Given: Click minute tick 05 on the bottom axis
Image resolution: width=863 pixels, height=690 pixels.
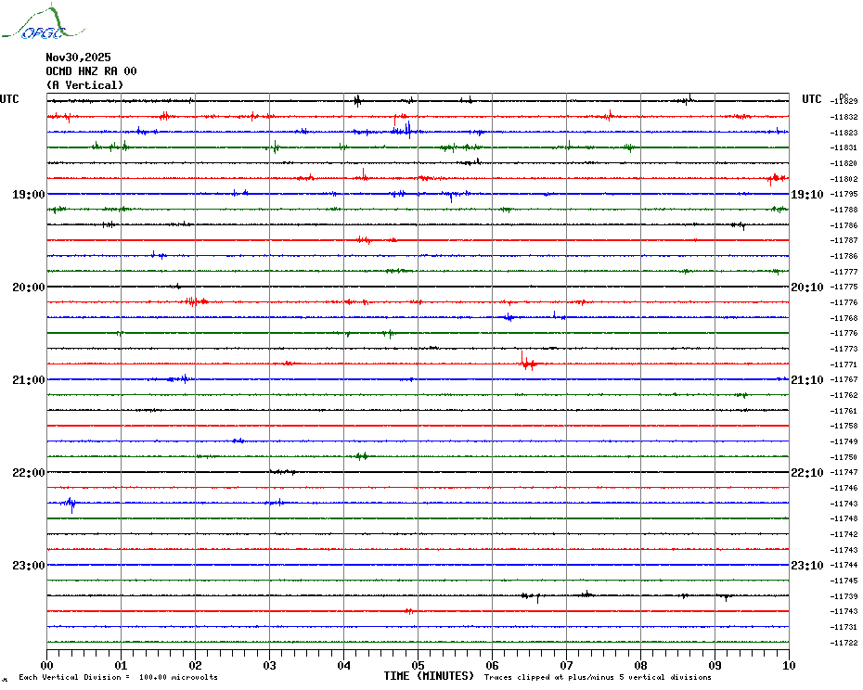Looking at the screenshot, I should [418, 665].
